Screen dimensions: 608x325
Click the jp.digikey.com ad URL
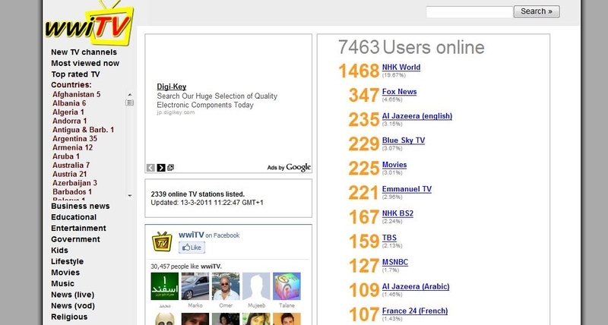click(176, 112)
